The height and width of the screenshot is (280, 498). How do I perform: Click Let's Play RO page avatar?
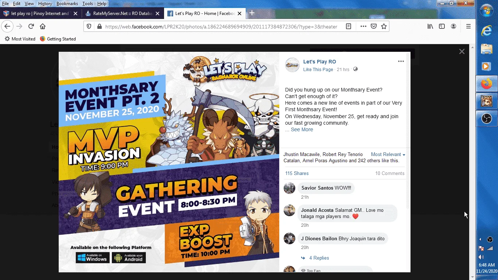tap(292, 65)
